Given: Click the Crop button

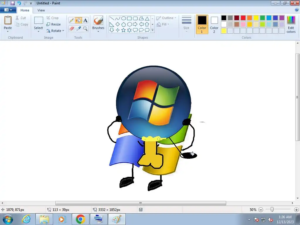Looking at the screenshot, I should pyautogui.click(x=52, y=18).
